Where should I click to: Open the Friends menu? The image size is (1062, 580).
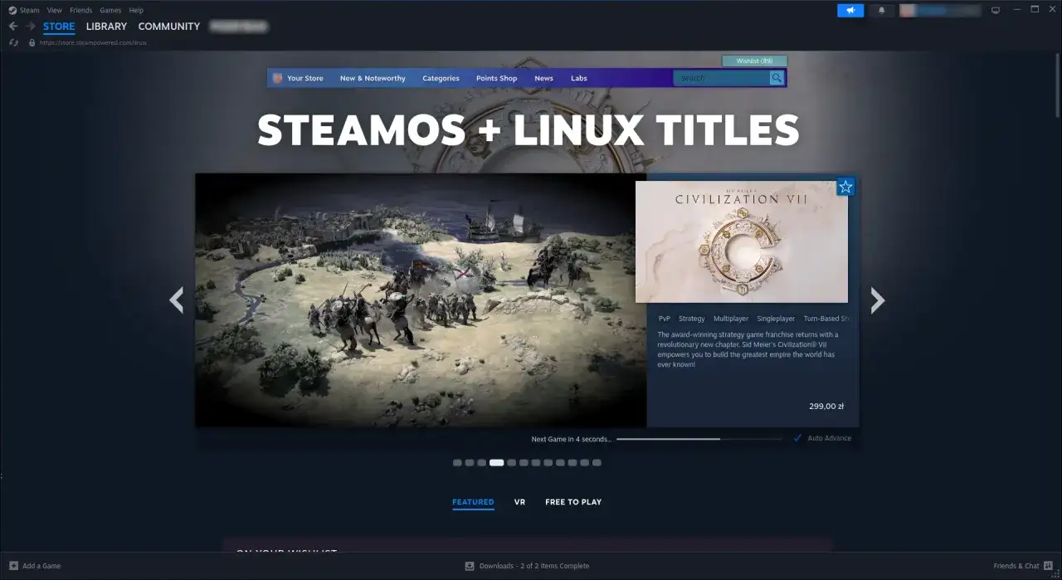pos(81,10)
